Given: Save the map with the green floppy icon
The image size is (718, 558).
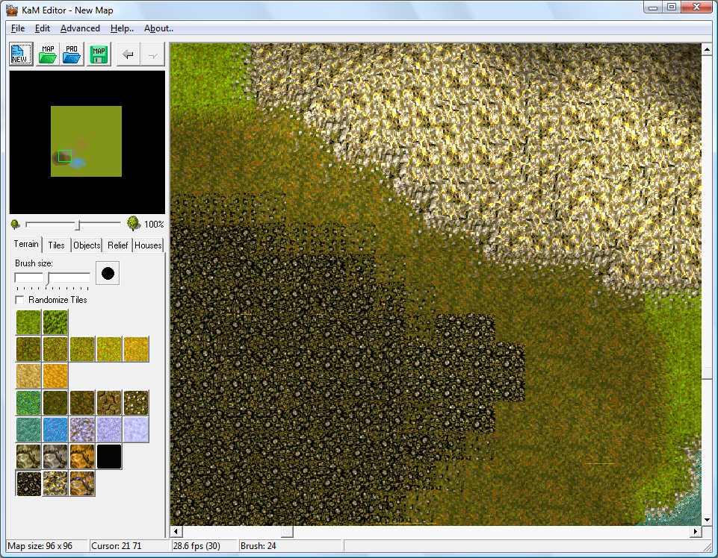Looking at the screenshot, I should 99,54.
